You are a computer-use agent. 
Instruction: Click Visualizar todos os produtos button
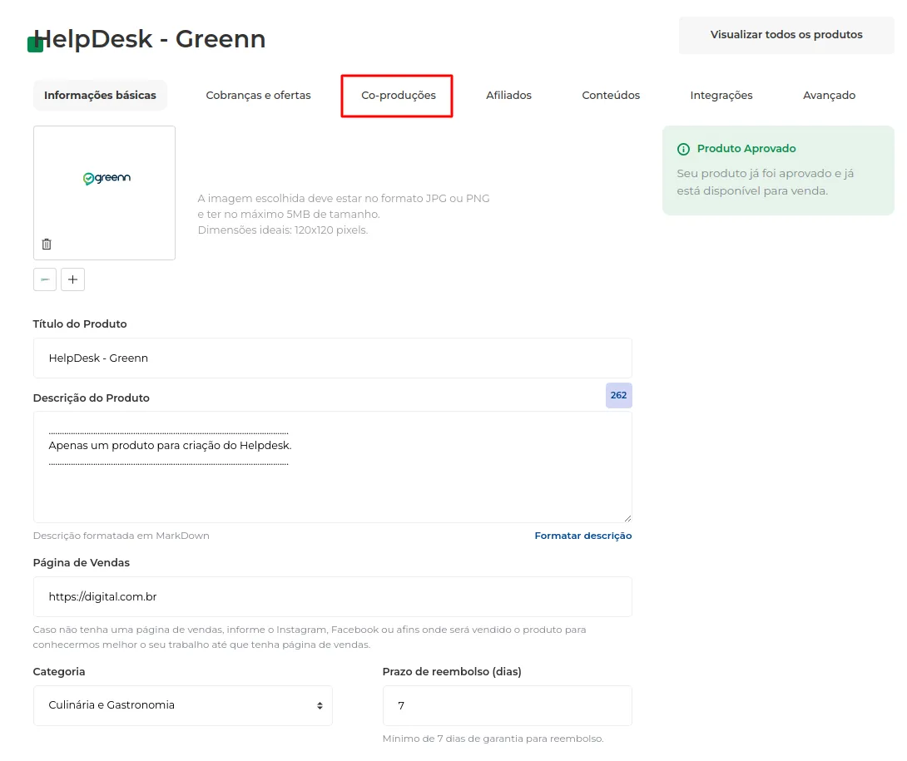tap(786, 35)
